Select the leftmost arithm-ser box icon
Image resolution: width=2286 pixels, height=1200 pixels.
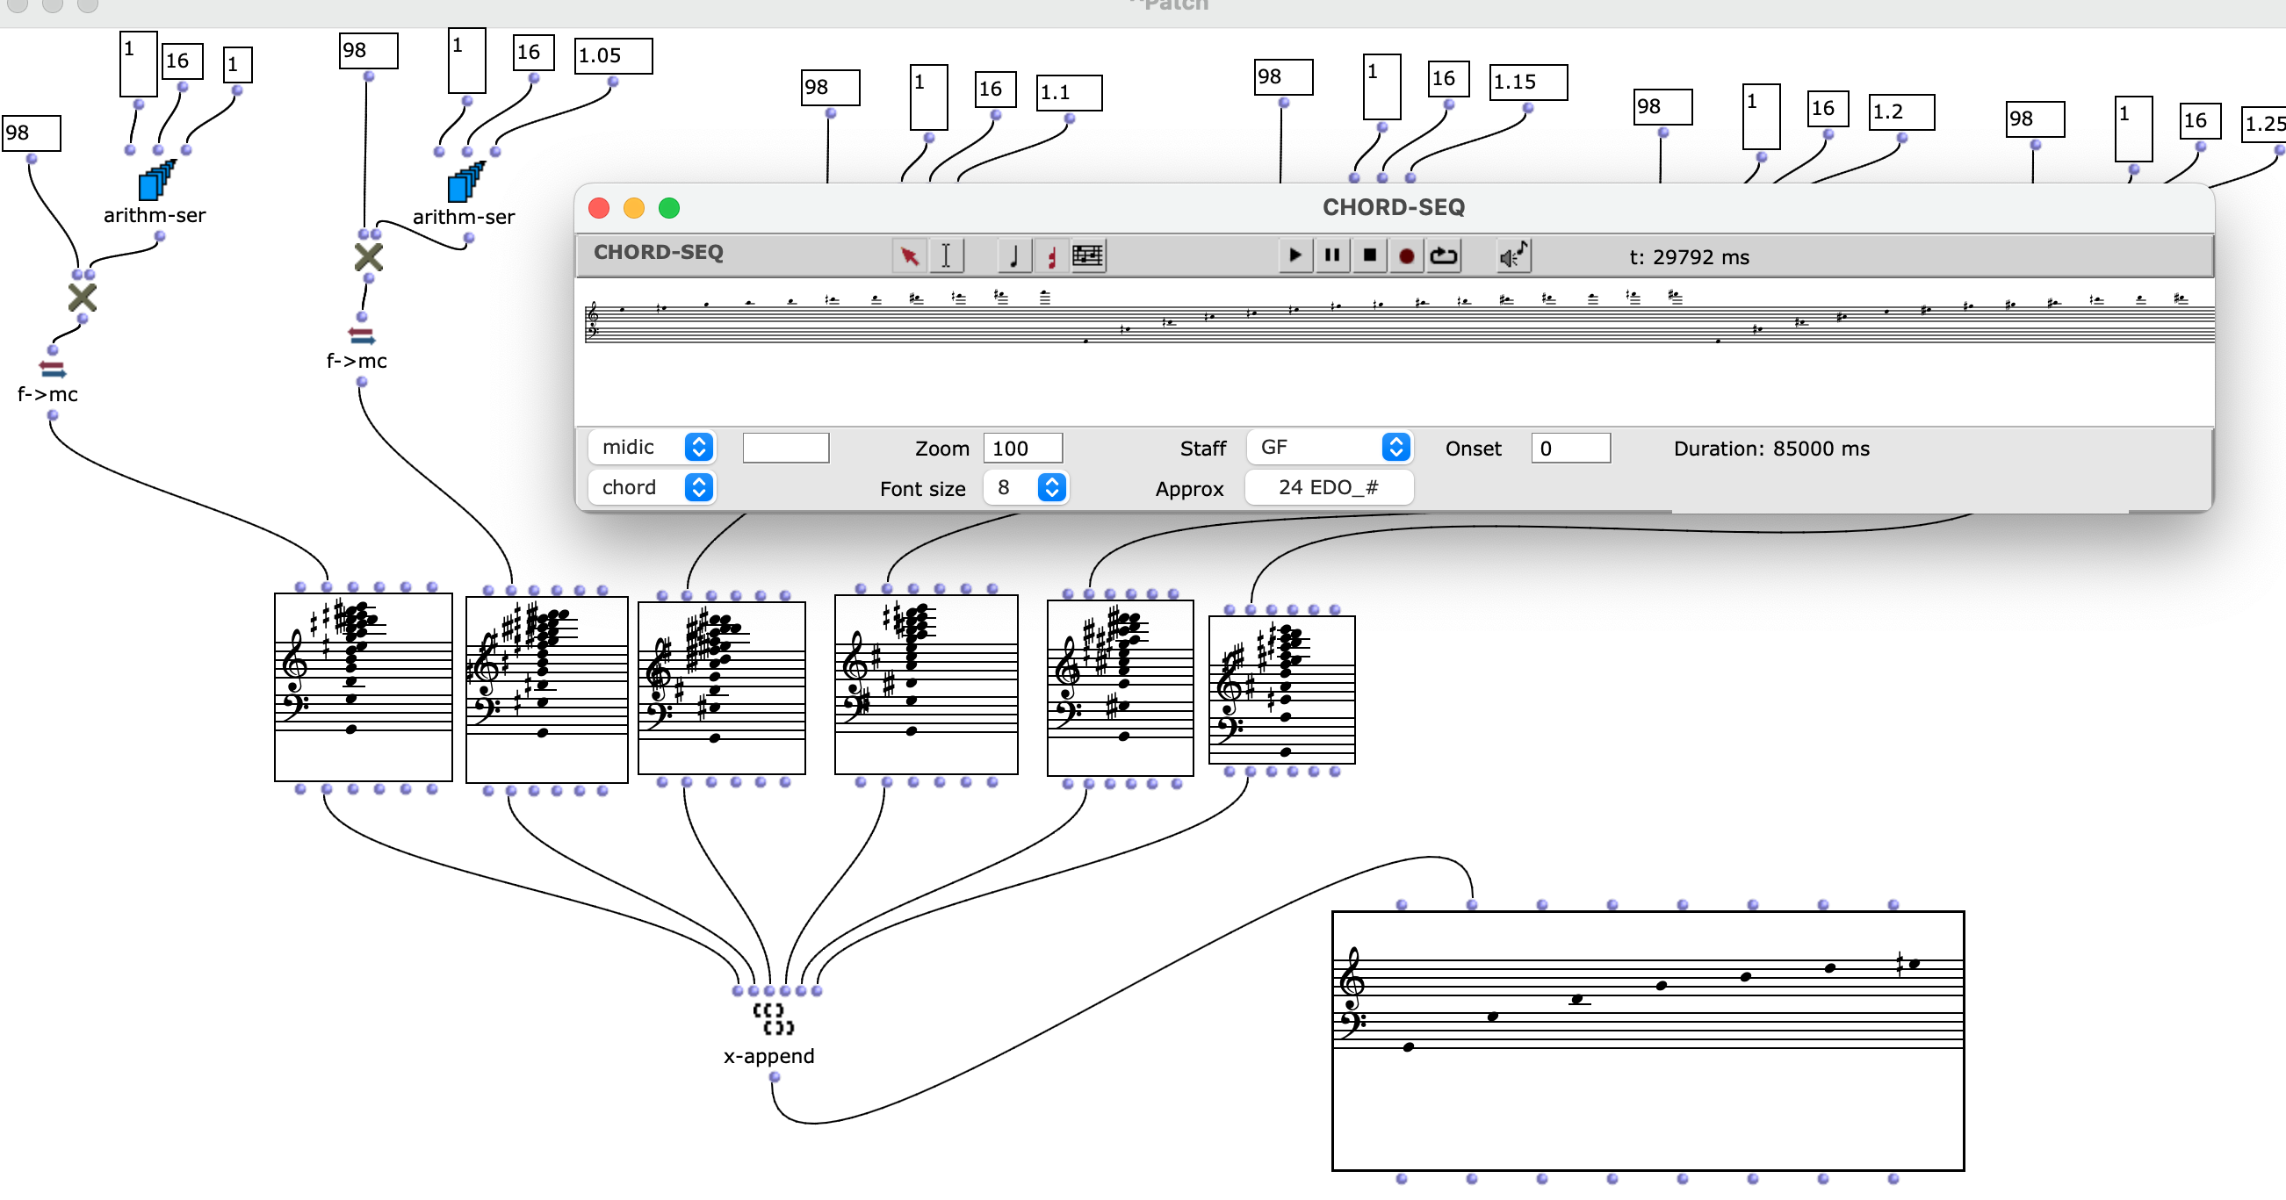coord(157,181)
